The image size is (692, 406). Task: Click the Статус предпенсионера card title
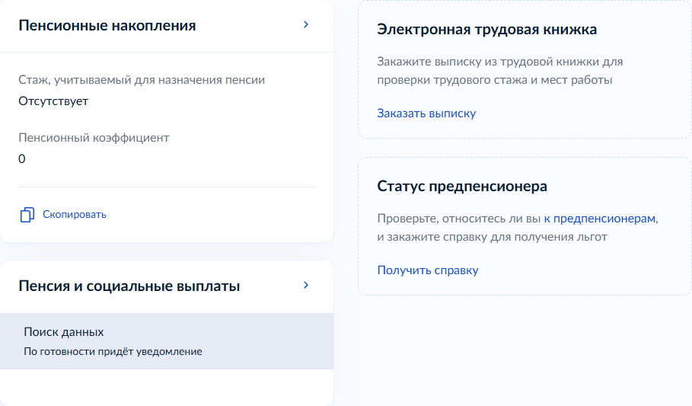(462, 187)
